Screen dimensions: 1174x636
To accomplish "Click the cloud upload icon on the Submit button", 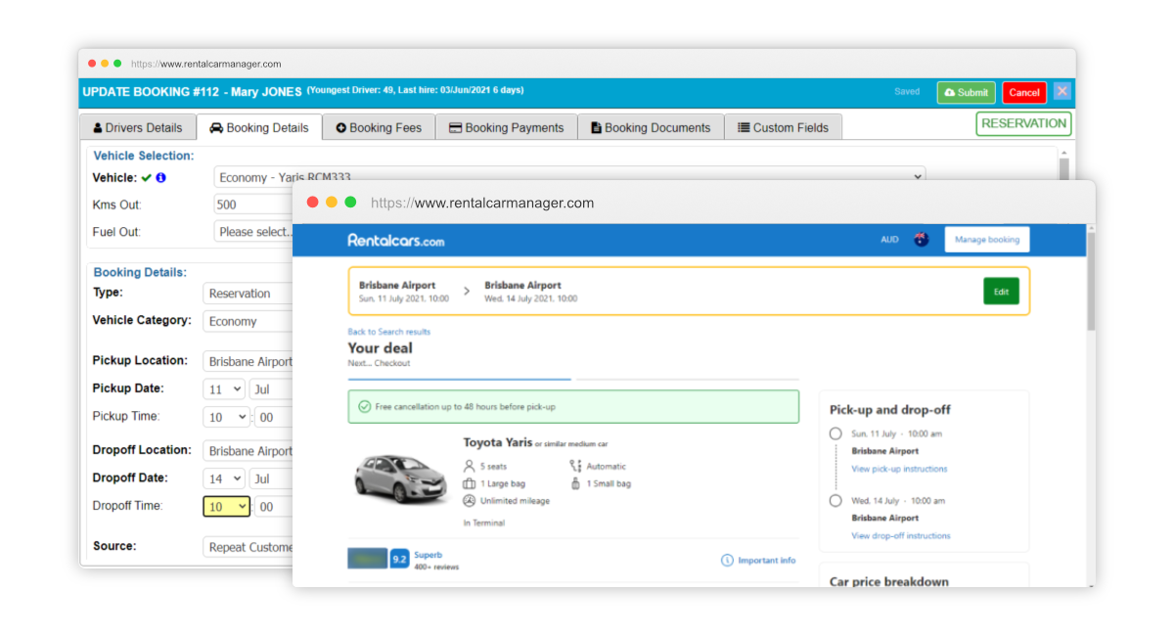I will pyautogui.click(x=948, y=92).
